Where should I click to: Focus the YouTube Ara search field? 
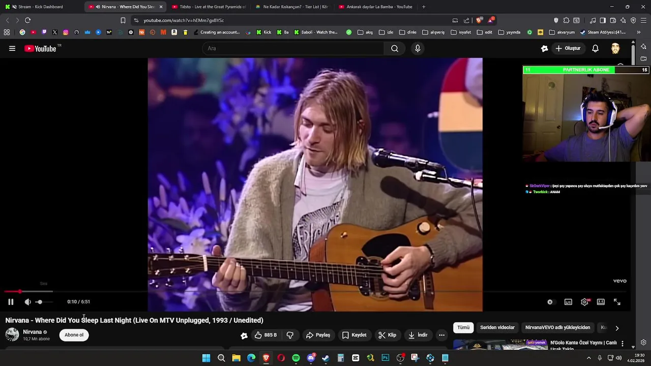pos(293,48)
